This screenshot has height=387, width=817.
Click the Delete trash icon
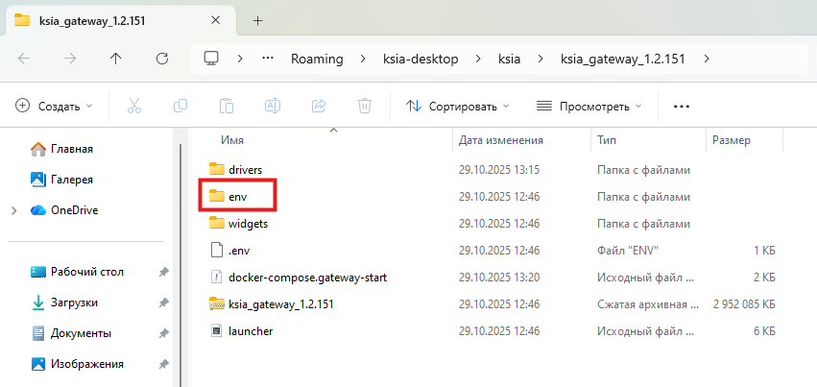point(365,106)
